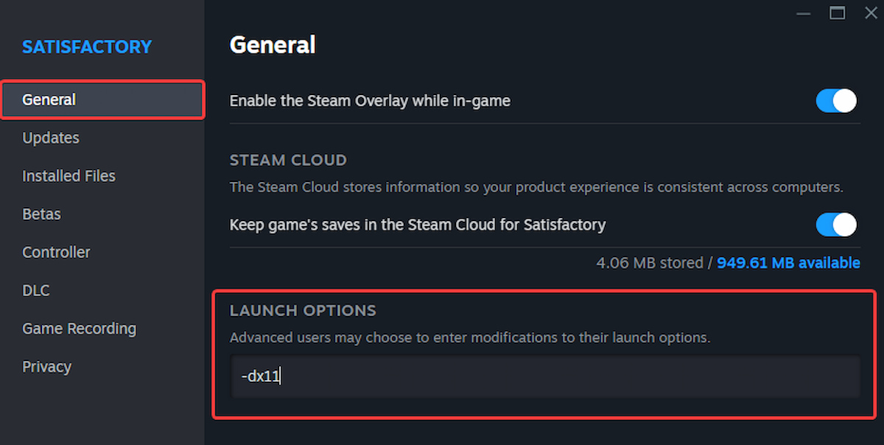Screen dimensions: 884x445
Task: Open the Betas settings page
Action: tap(41, 214)
